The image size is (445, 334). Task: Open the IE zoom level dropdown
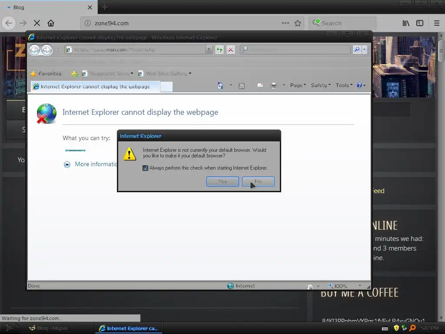360,286
